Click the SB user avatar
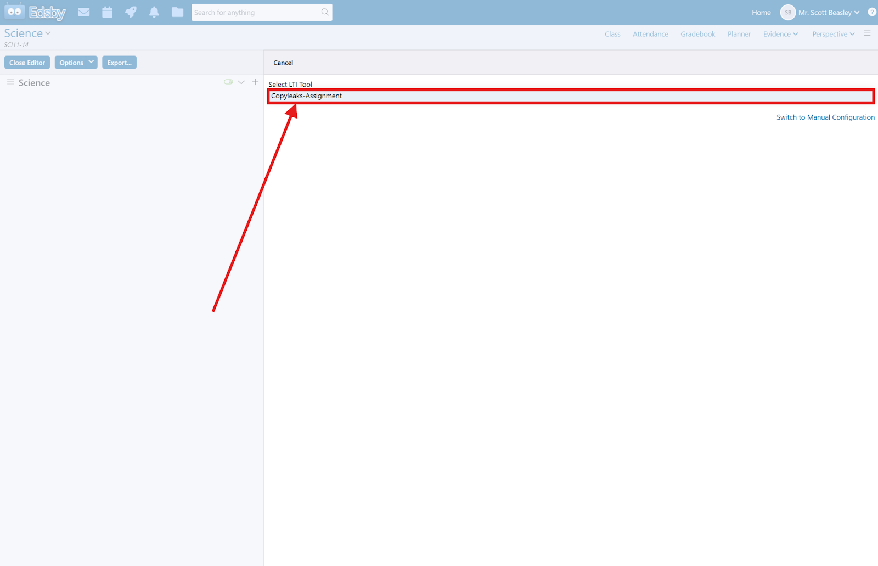 pos(788,12)
